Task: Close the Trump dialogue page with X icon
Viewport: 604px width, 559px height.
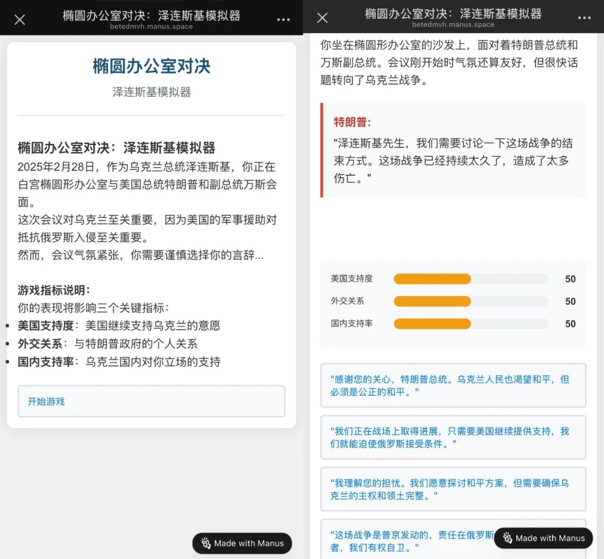Action: pyautogui.click(x=322, y=18)
